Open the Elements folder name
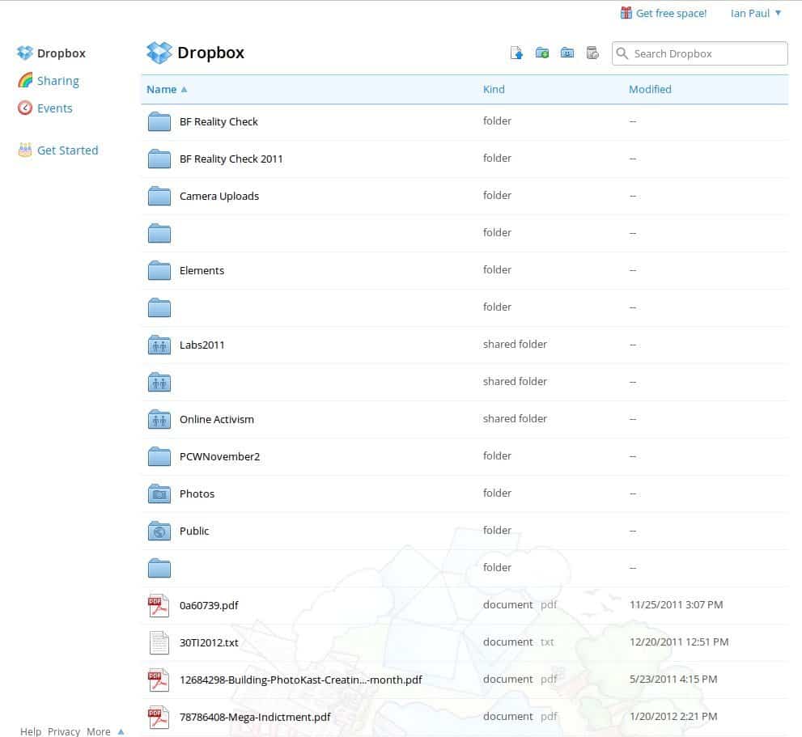The image size is (802, 737). point(202,270)
